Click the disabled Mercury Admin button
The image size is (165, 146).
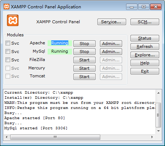coord(111,68)
